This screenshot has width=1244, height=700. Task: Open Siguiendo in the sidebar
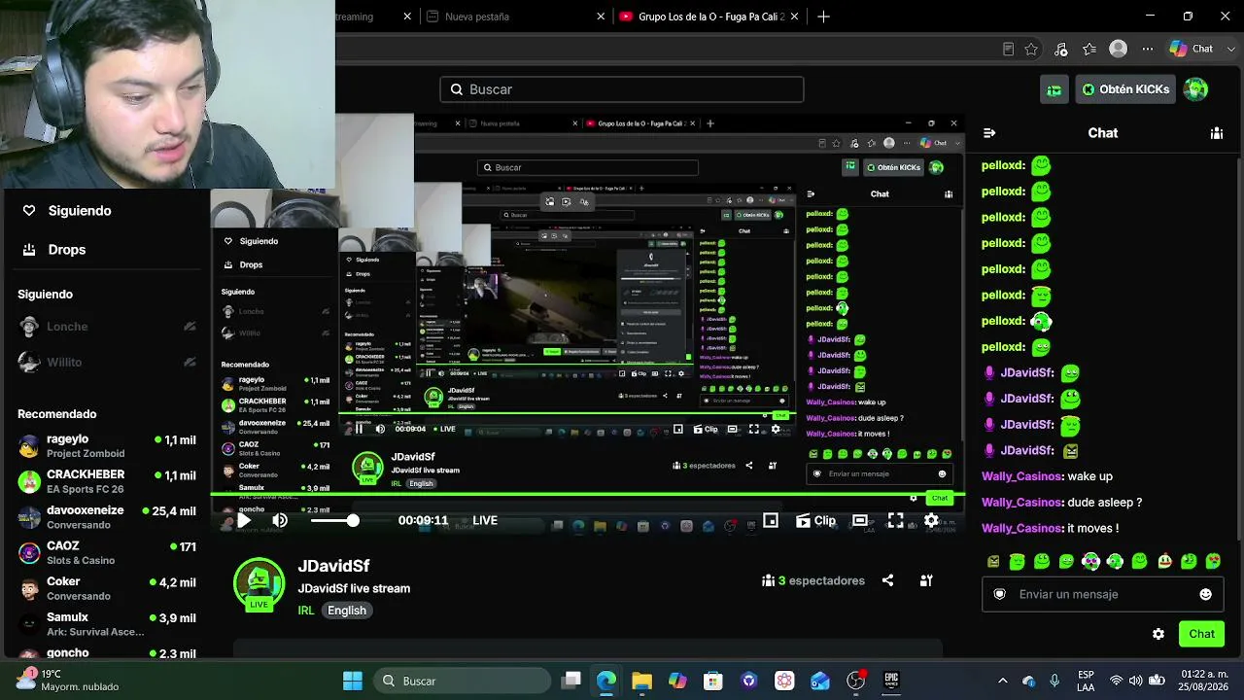(67, 211)
